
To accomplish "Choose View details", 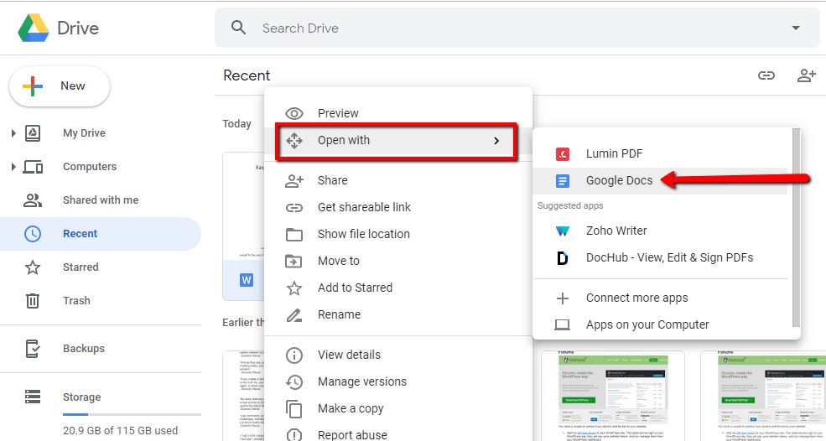I will click(398, 355).
